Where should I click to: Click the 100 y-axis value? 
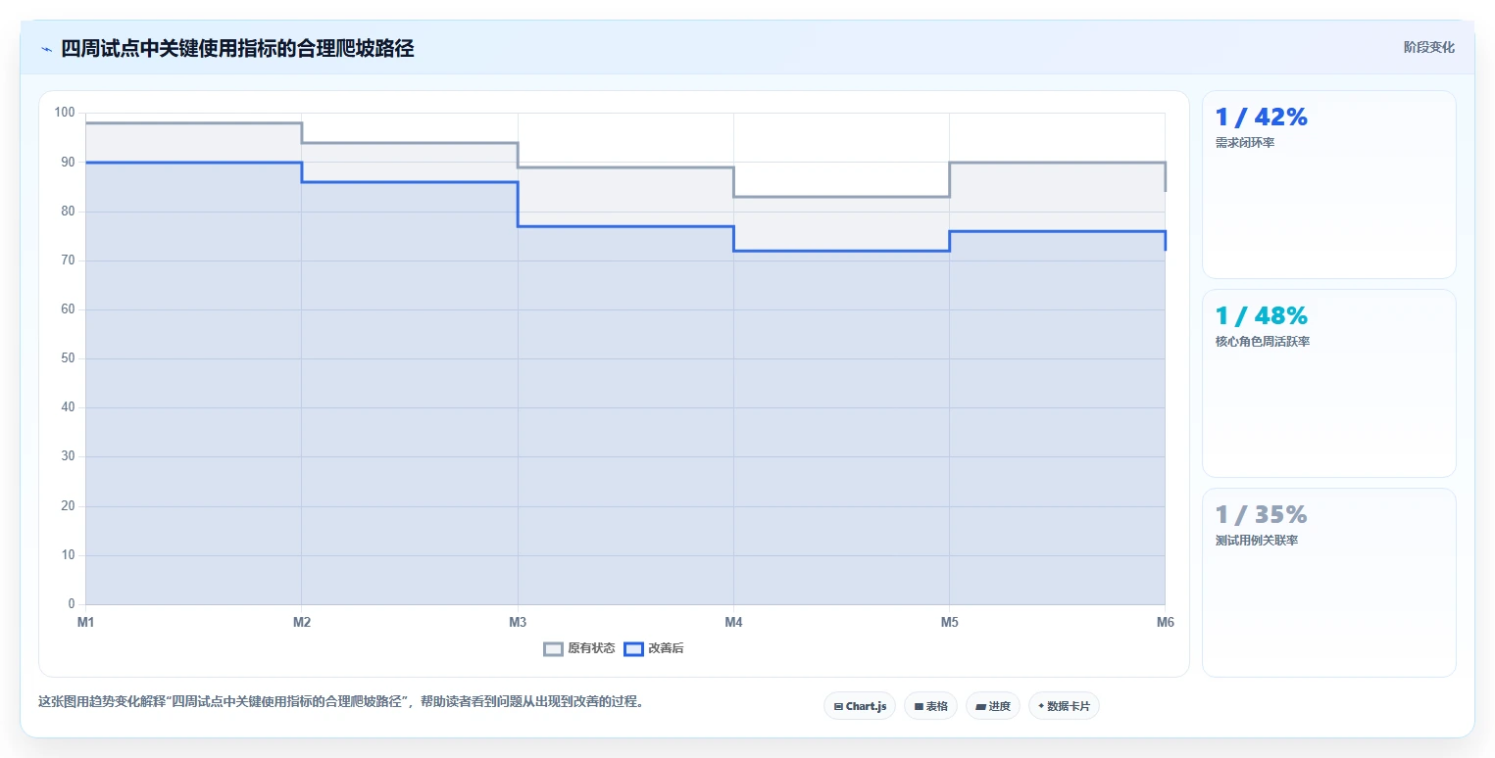click(x=65, y=113)
